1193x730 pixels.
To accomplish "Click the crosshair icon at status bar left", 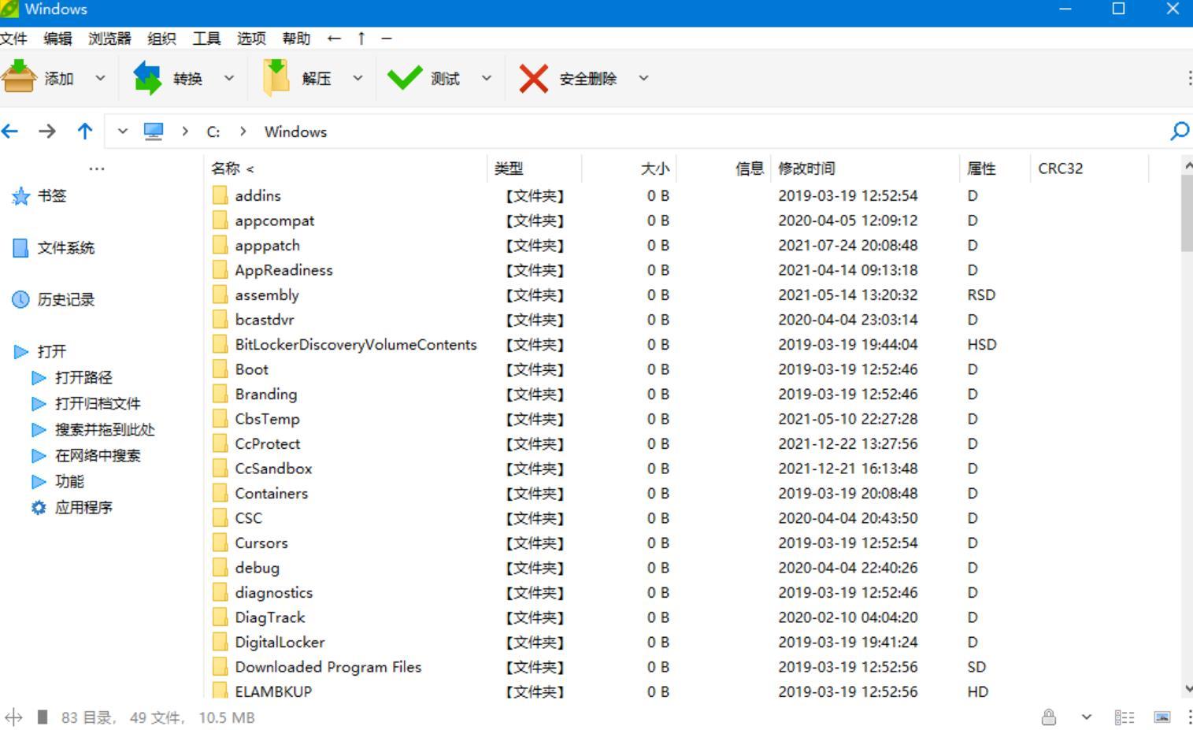I will pos(13,717).
